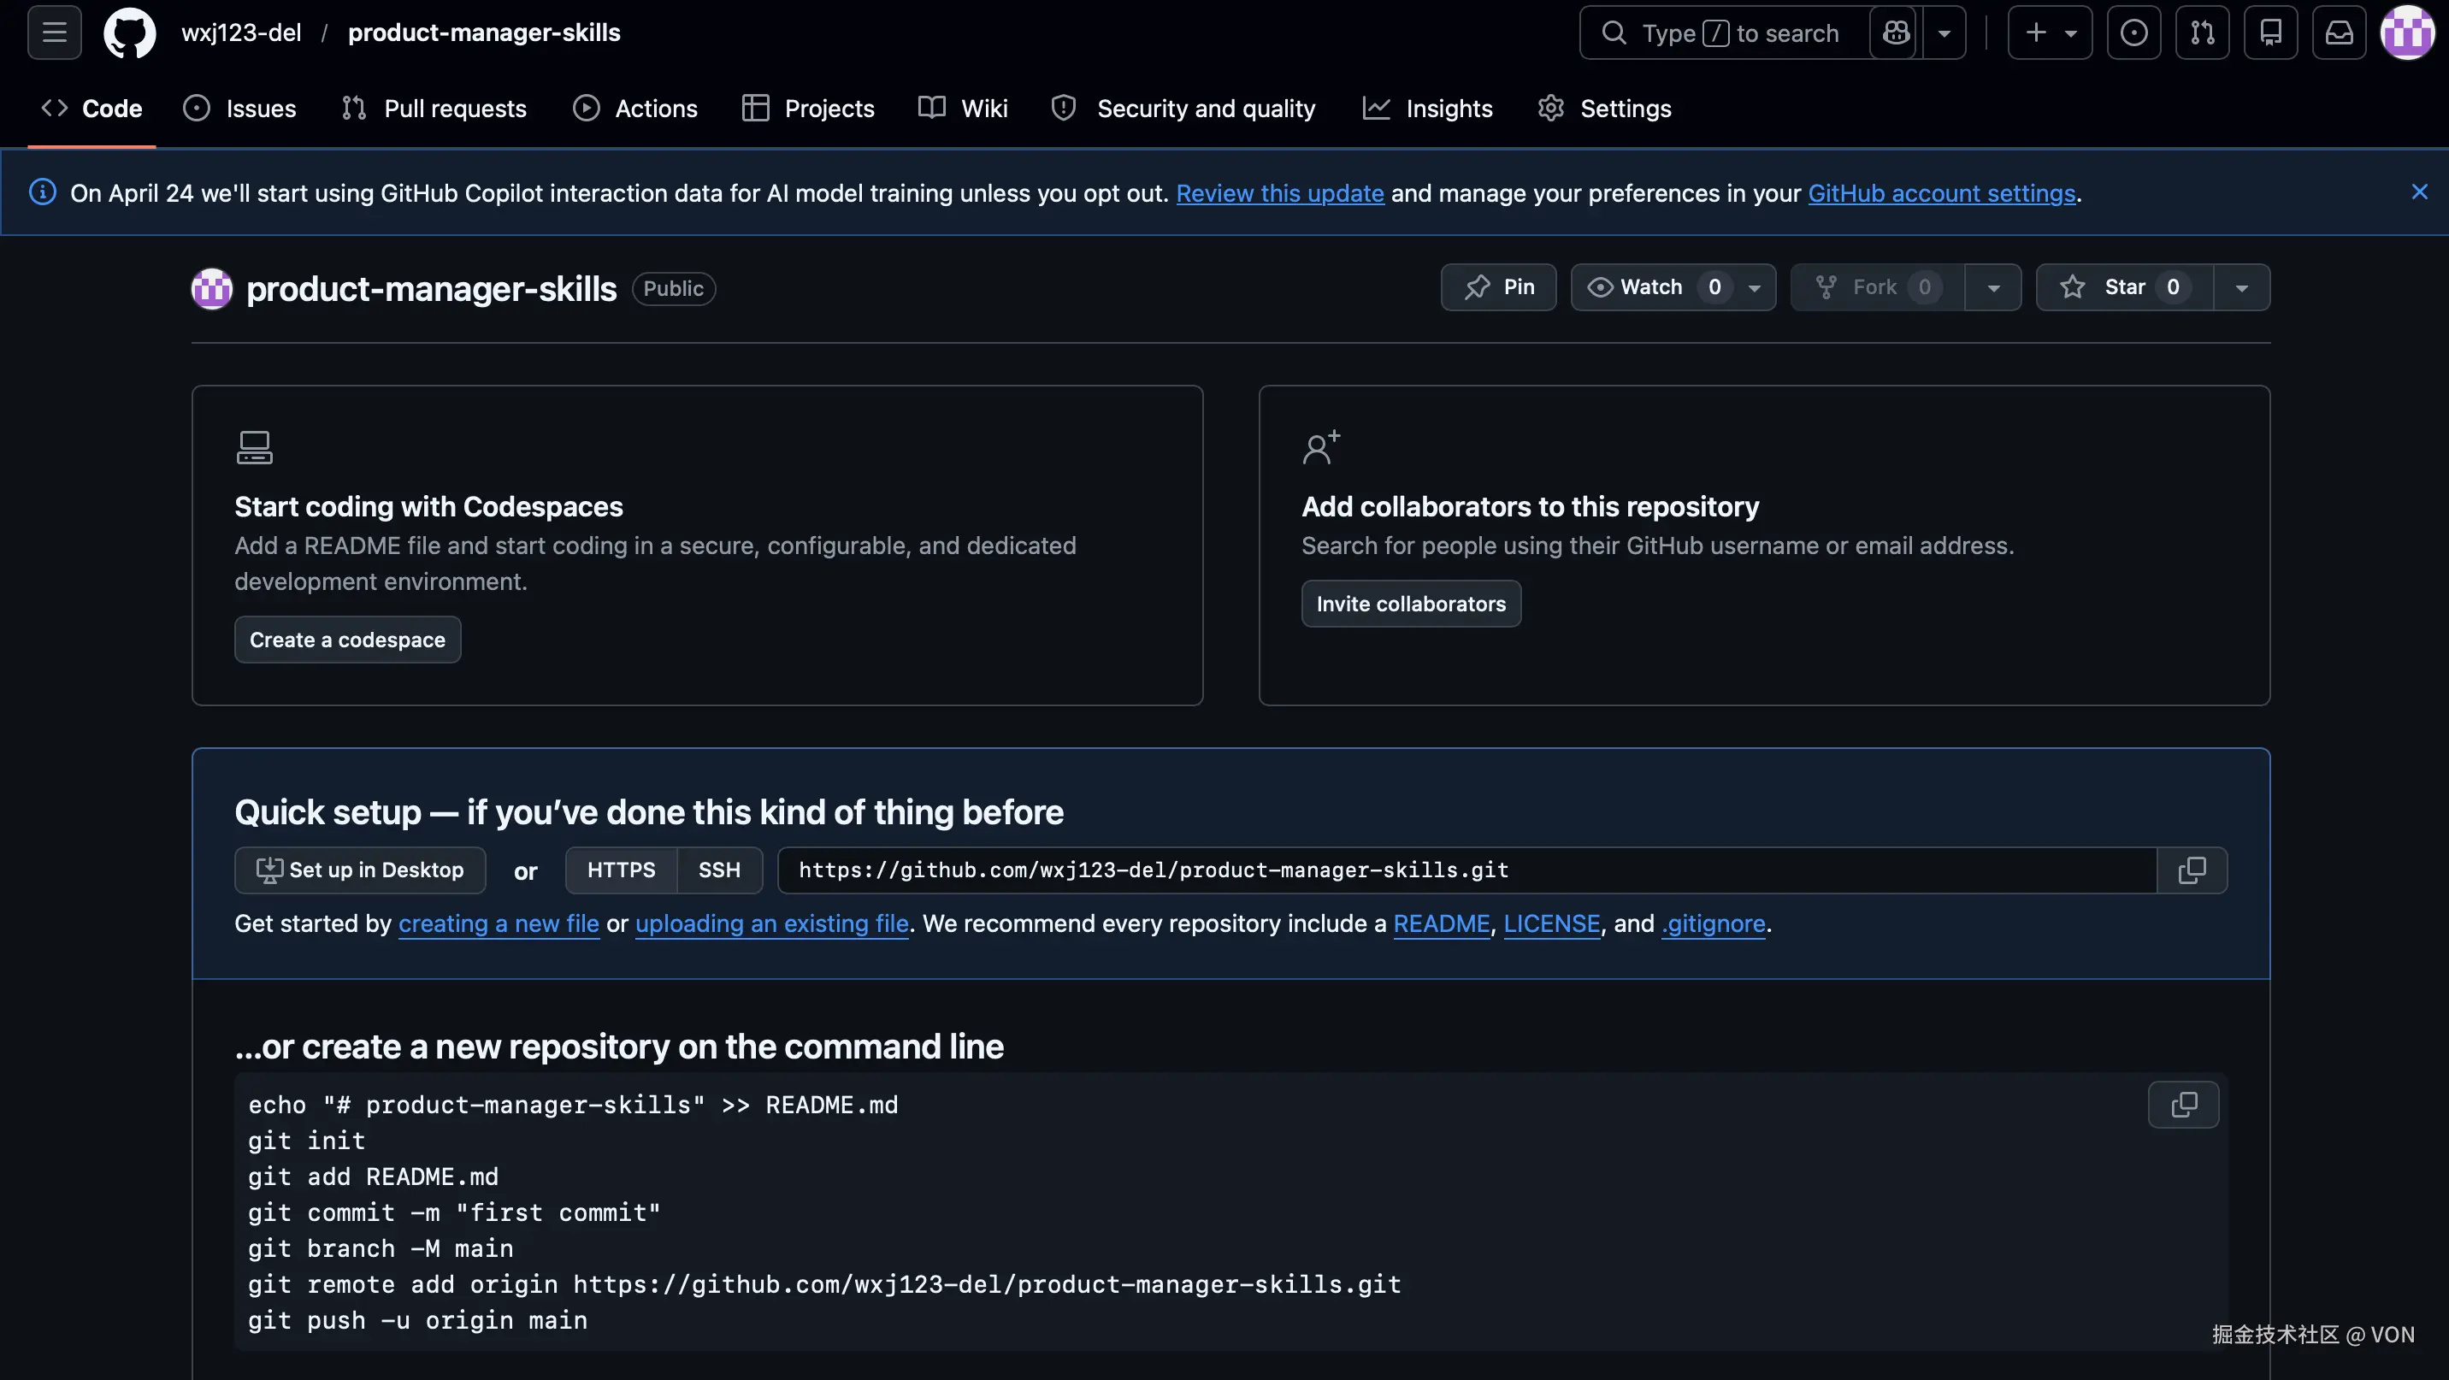
Task: Switch clone URL to SSH
Action: 719,870
